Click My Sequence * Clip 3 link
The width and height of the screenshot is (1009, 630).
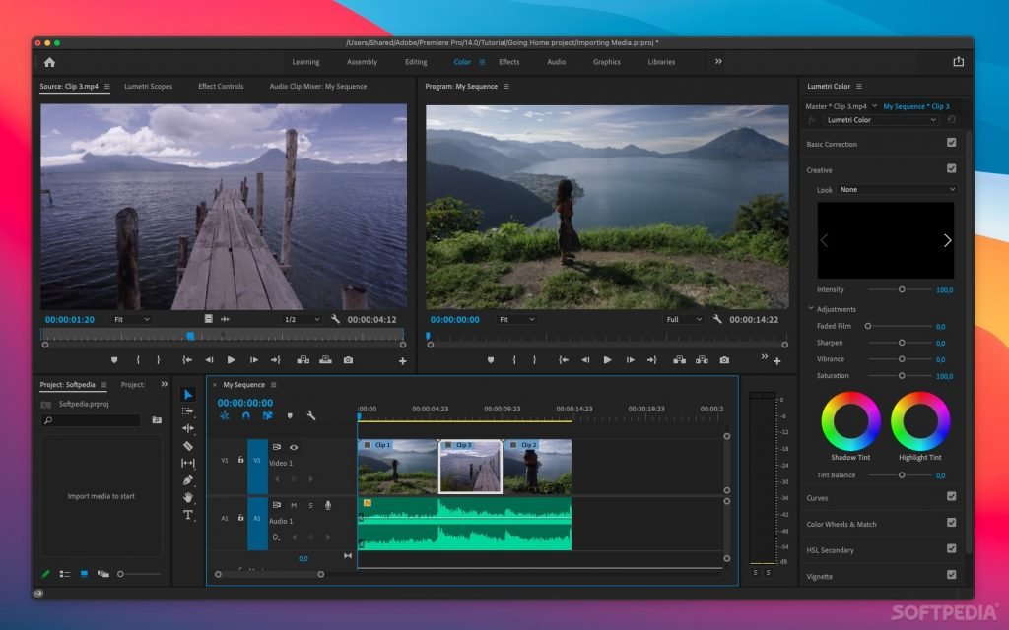pos(915,106)
